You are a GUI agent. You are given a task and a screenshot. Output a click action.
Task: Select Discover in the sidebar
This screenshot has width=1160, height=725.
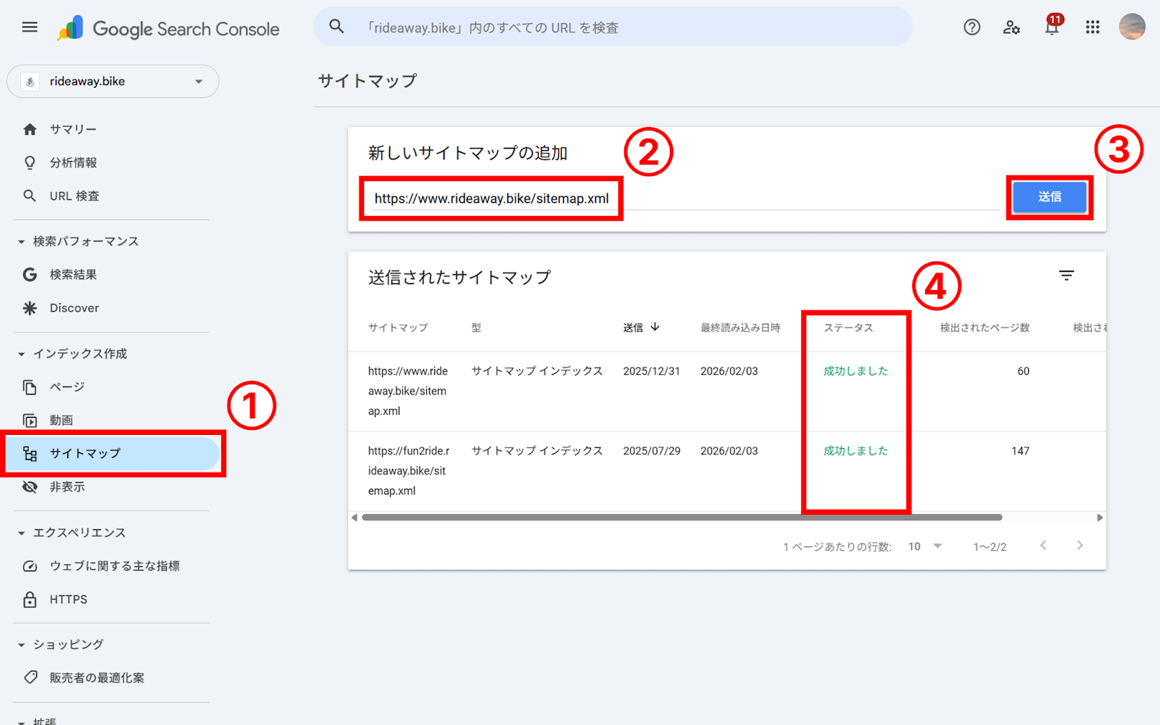tap(73, 307)
